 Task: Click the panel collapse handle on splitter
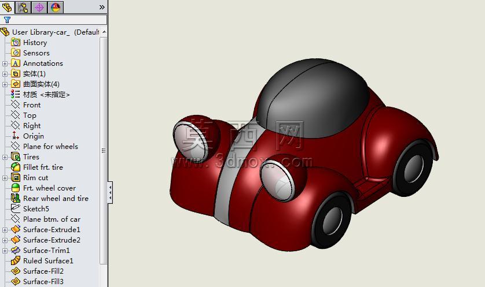[x=110, y=192]
